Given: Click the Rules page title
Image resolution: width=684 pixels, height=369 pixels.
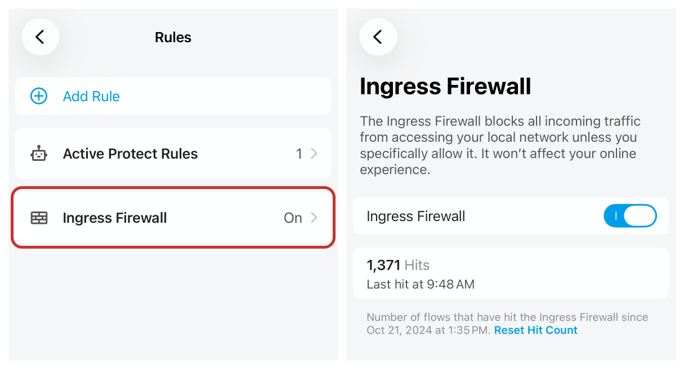Looking at the screenshot, I should (173, 37).
